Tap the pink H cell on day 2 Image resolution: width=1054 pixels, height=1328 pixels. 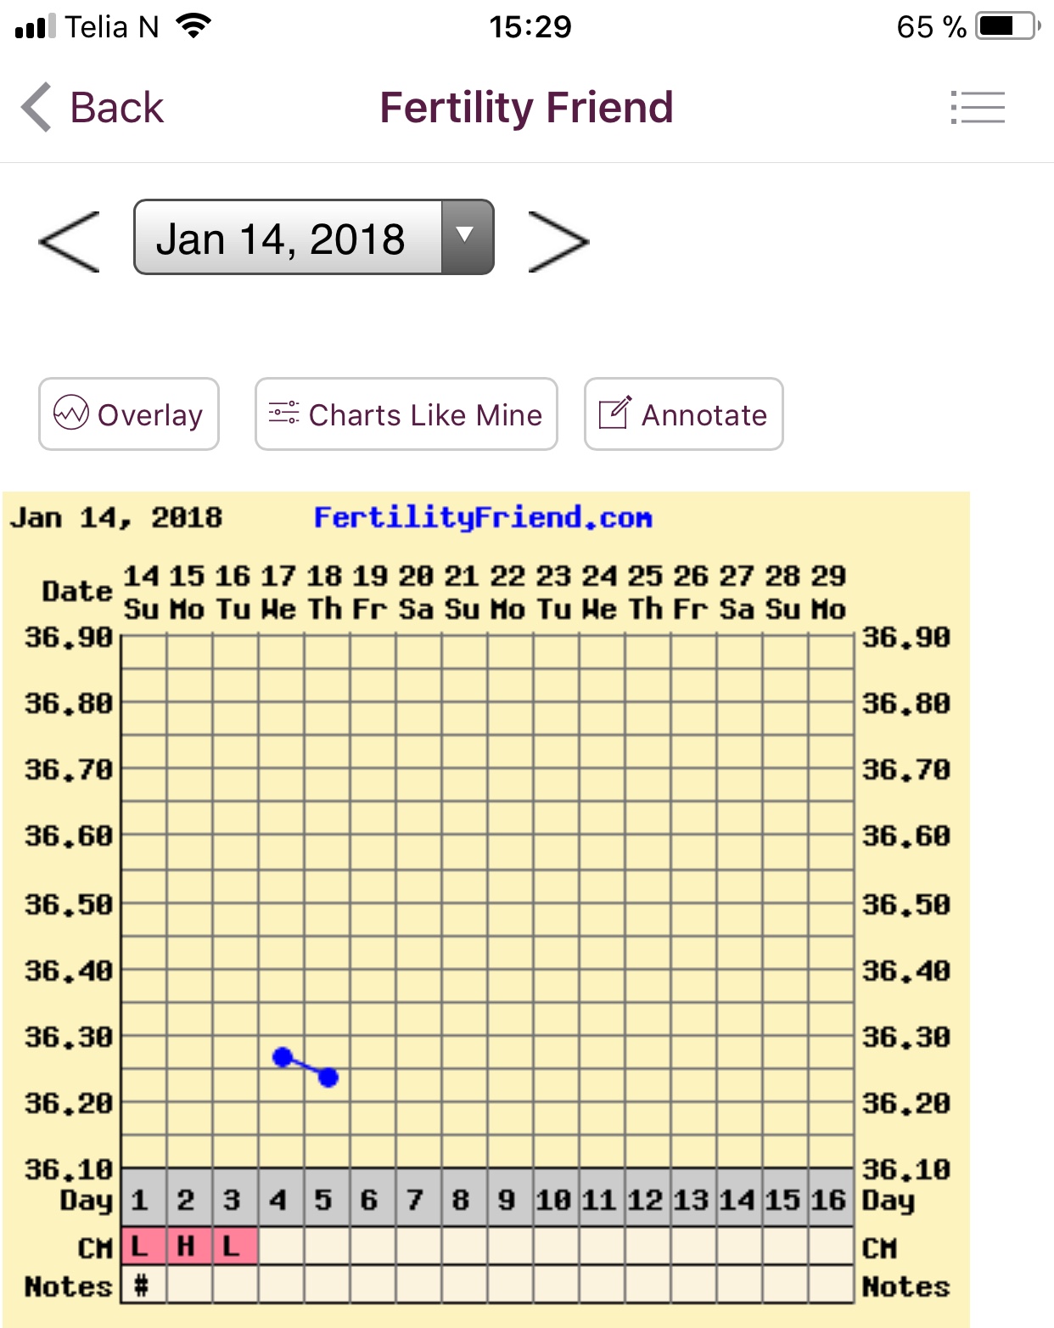[x=188, y=1246]
